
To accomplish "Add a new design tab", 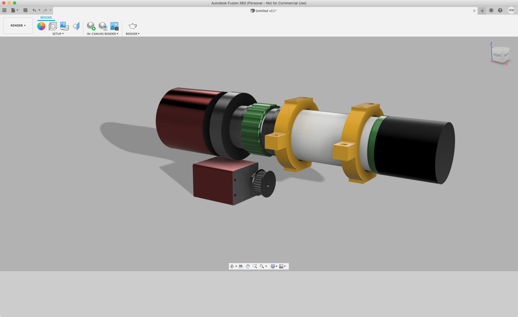I will tap(482, 11).
